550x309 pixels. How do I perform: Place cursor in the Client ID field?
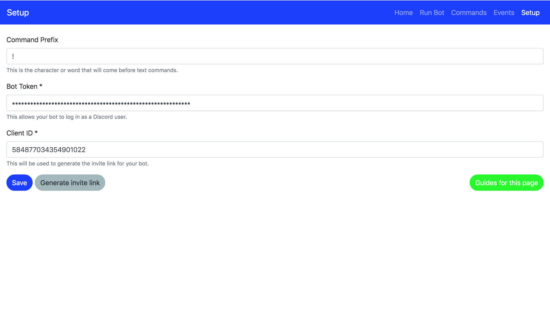(x=275, y=150)
